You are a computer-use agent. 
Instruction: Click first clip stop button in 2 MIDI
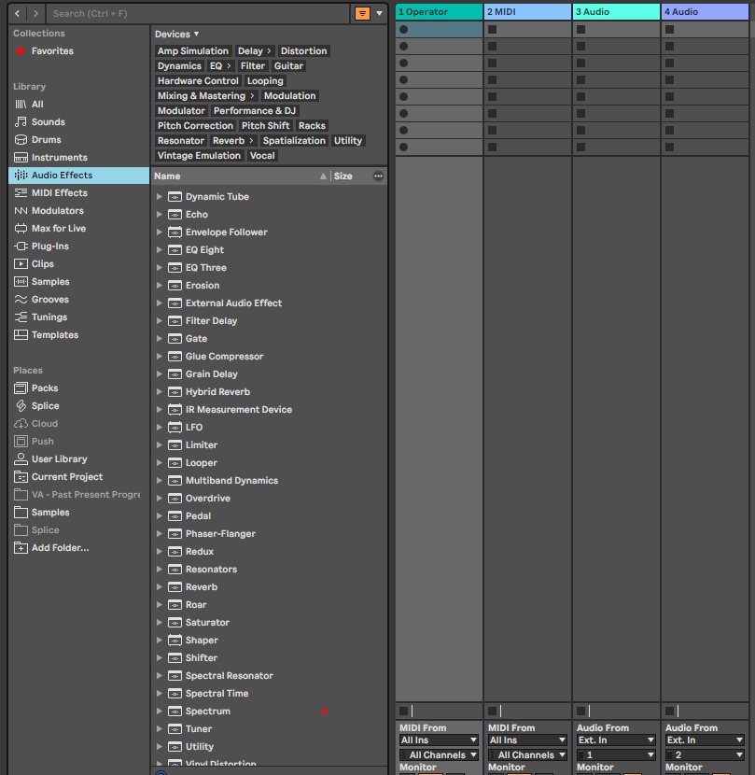[492, 30]
